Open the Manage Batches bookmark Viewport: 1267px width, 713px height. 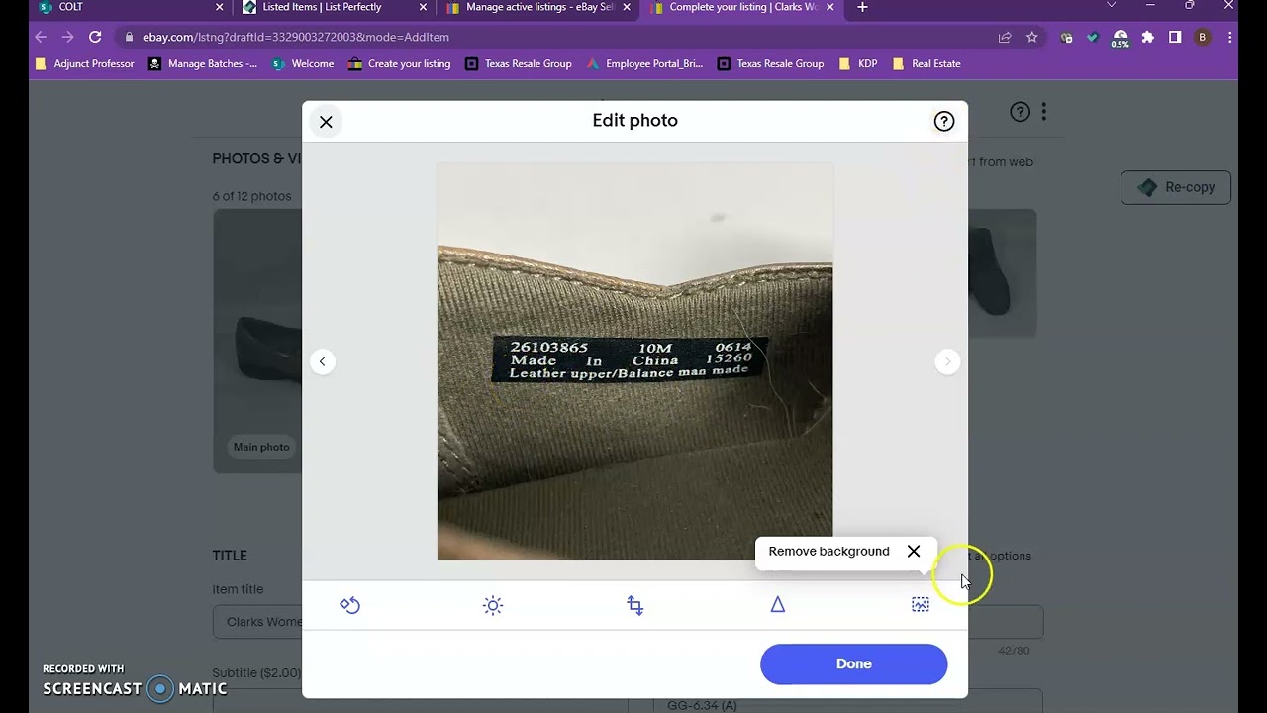[203, 63]
